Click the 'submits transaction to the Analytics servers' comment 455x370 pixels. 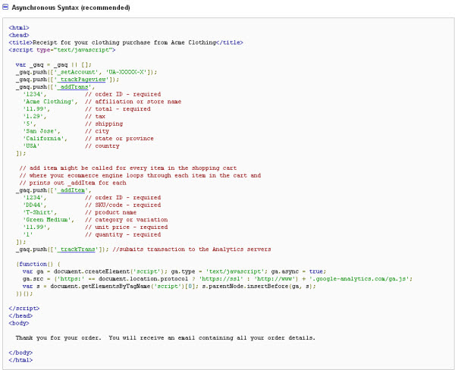[x=192, y=249]
